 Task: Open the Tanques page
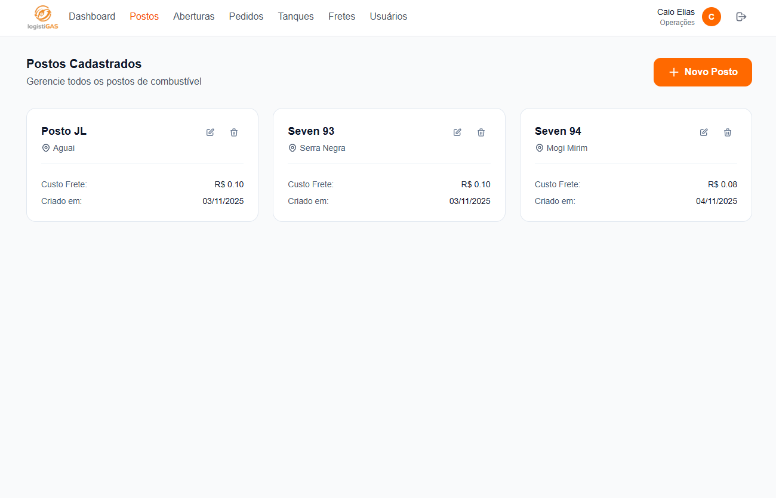click(x=295, y=17)
